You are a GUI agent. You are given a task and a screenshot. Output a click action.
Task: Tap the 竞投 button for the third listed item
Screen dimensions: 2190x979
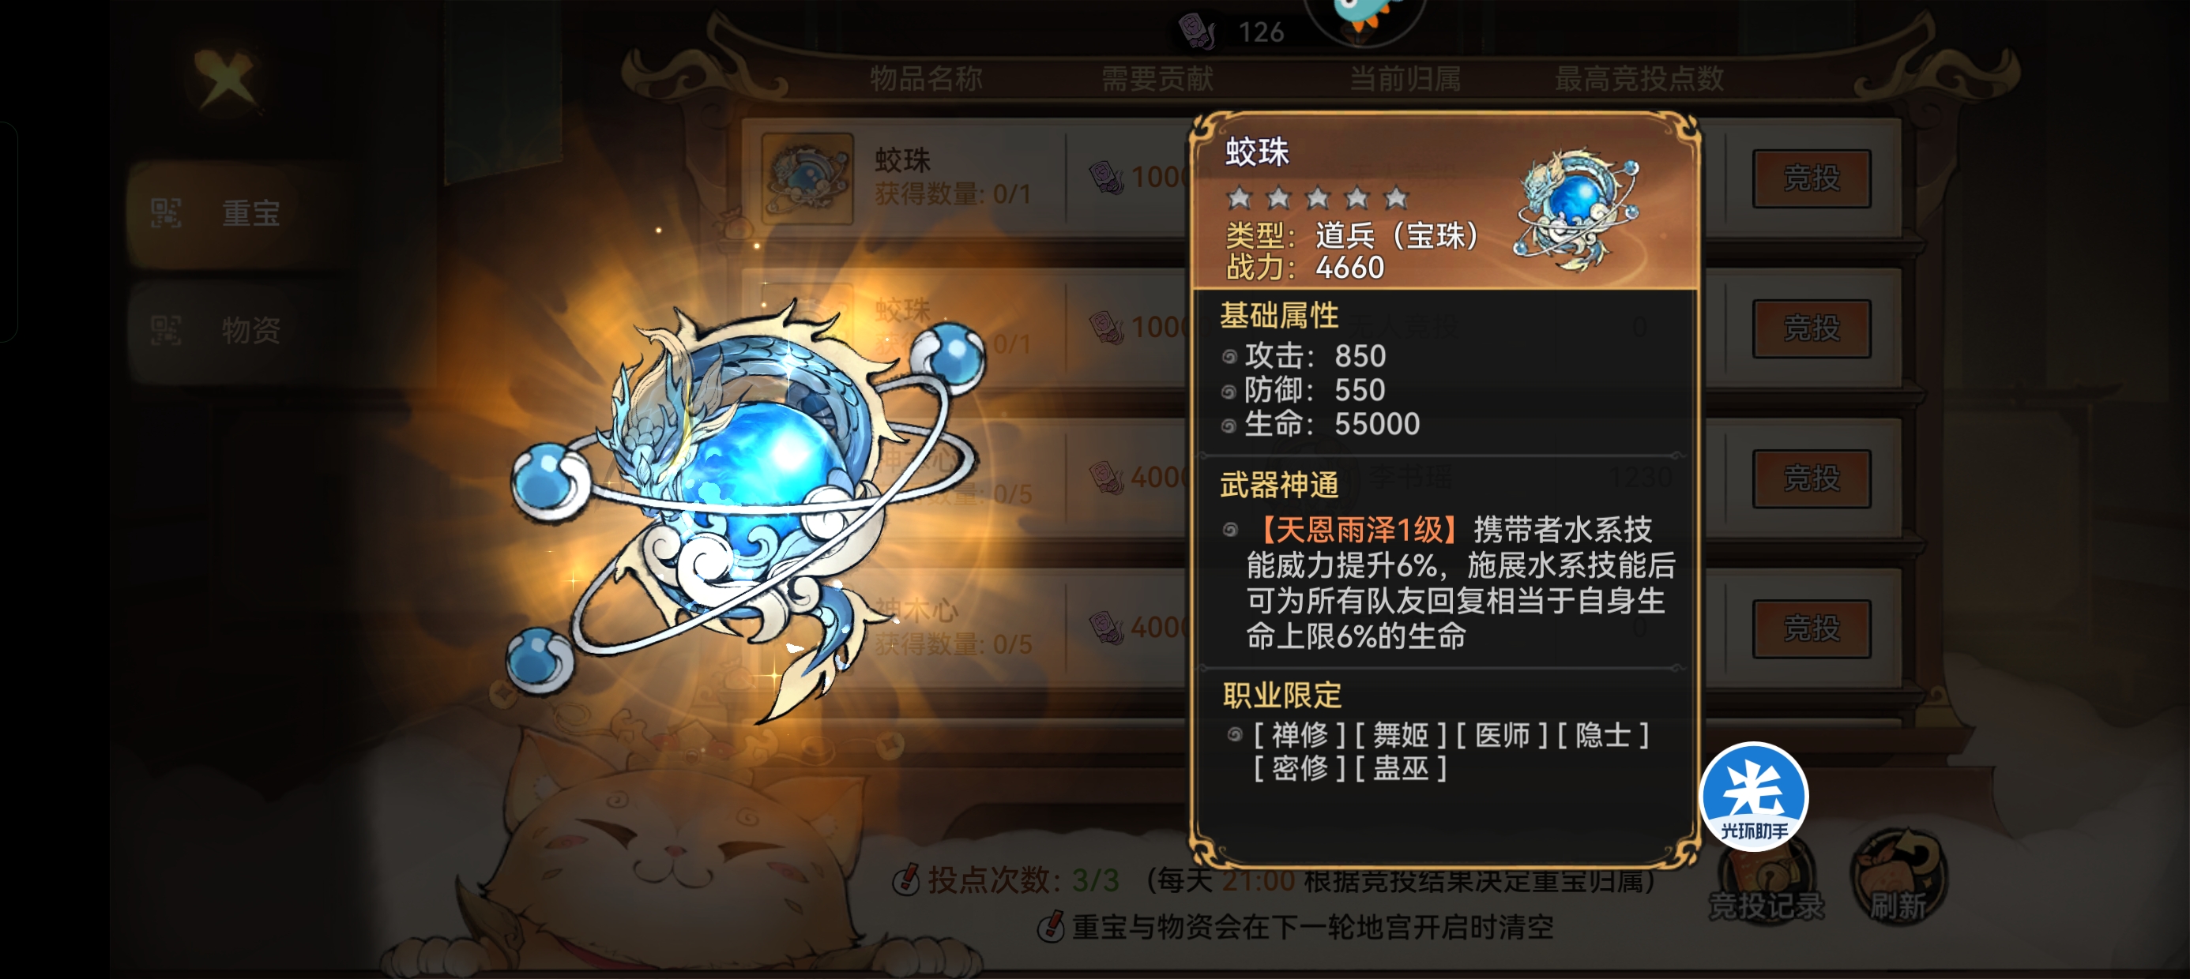click(1811, 478)
